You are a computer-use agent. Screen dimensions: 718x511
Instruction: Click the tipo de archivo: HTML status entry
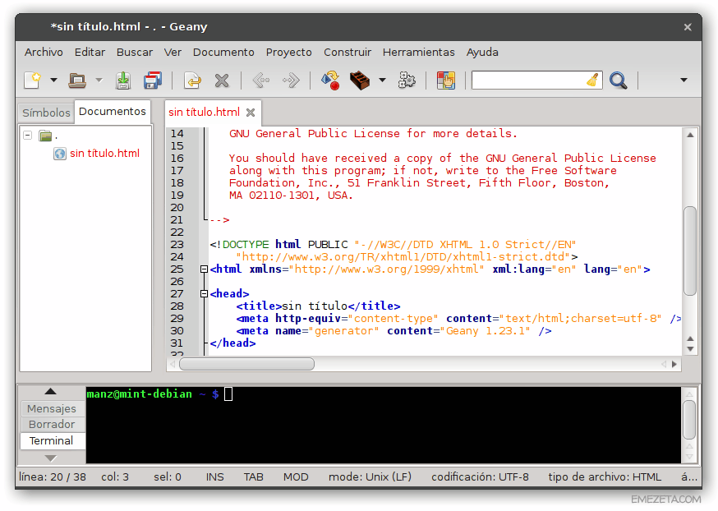tap(605, 477)
